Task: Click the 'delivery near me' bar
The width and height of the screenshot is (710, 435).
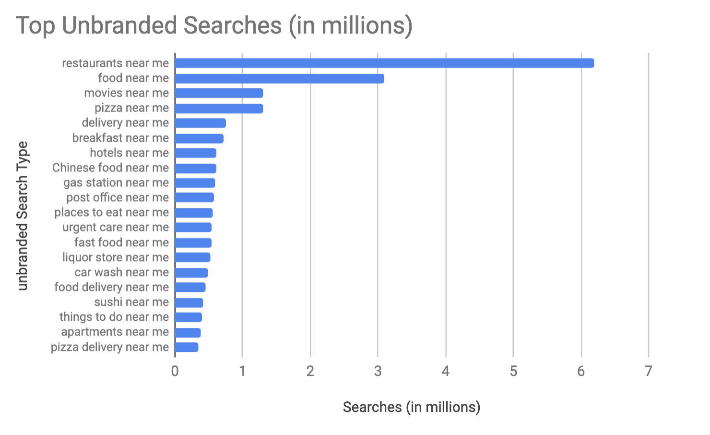Action: 200,123
